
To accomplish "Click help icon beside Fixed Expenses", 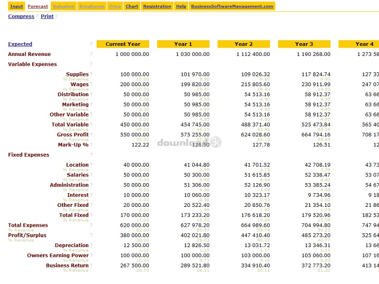I will (91, 155).
